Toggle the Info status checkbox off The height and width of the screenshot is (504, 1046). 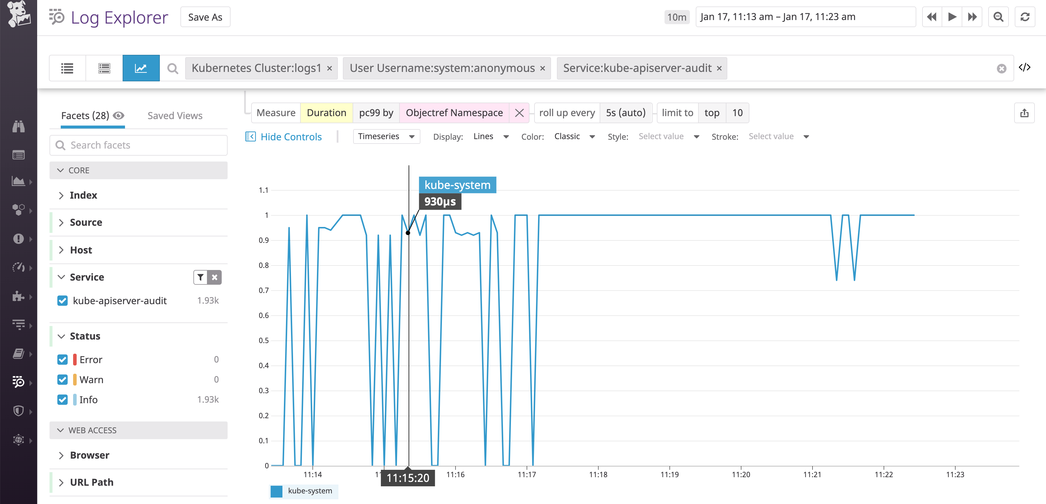(x=63, y=400)
